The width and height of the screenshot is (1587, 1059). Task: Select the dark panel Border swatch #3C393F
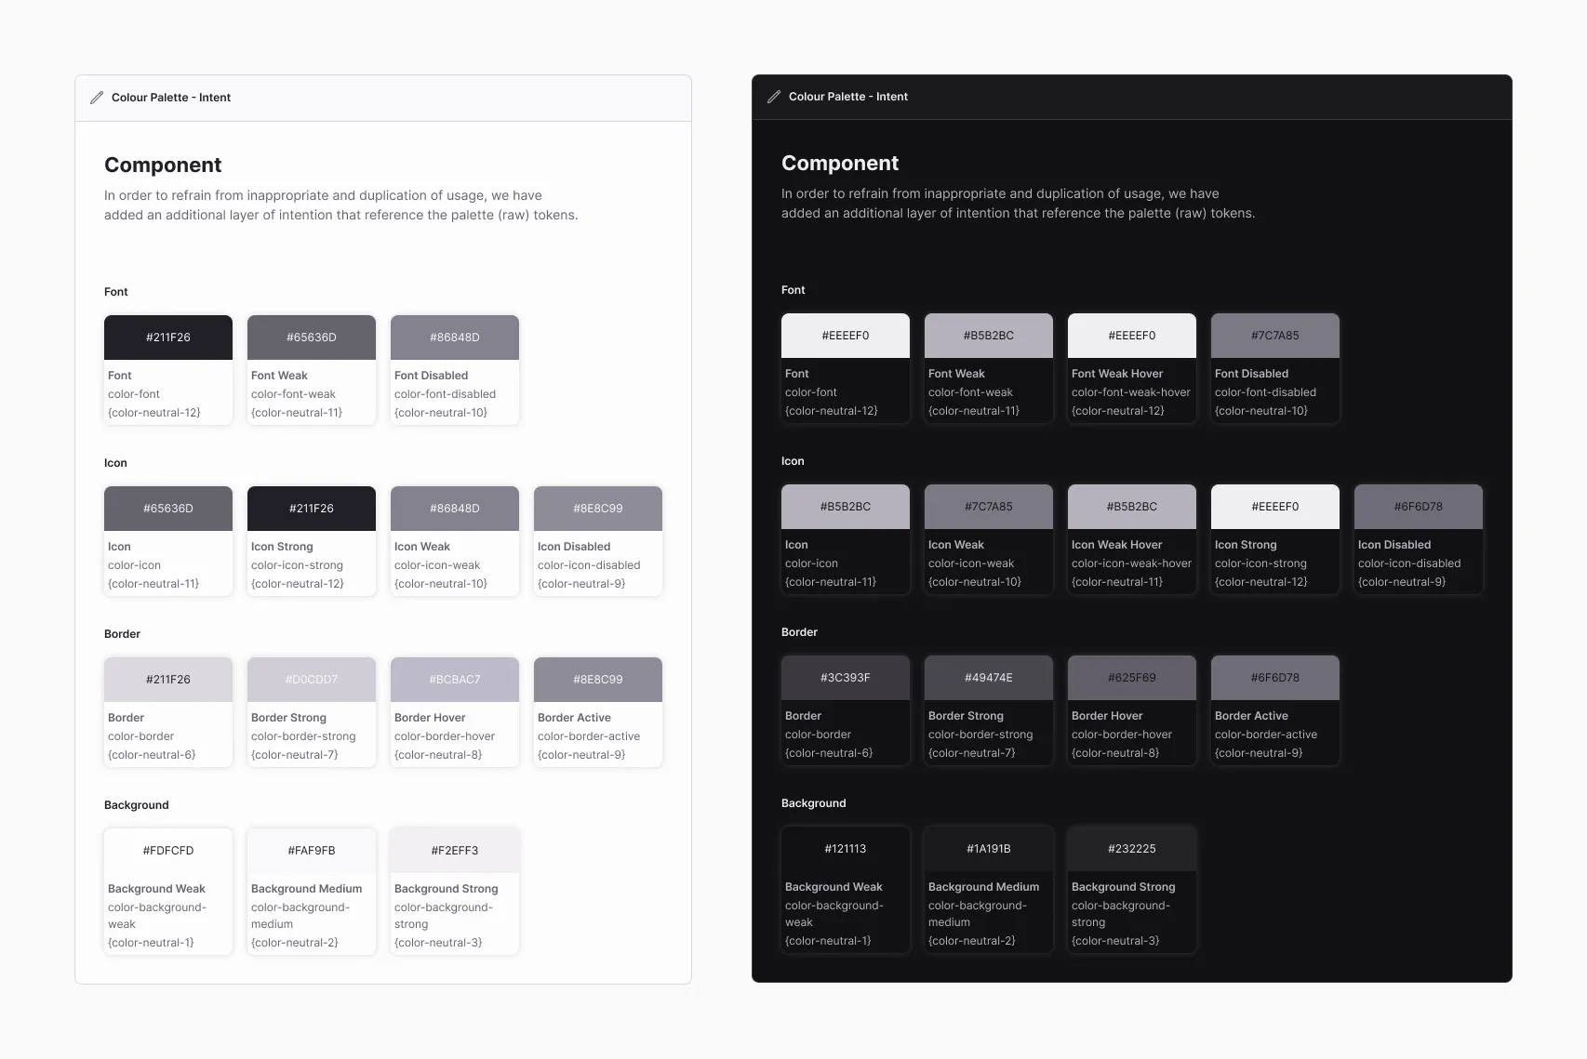(x=846, y=678)
